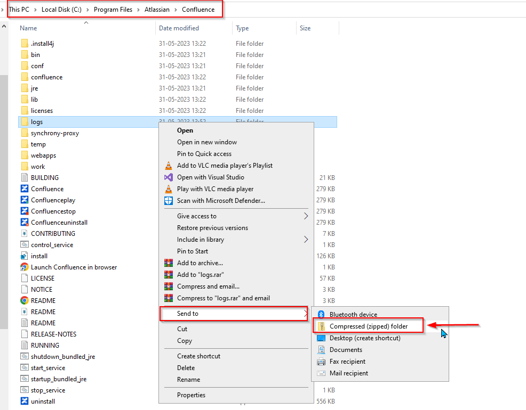This screenshot has width=526, height=410.
Task: Click the Confluencestop application icon
Action: click(25, 211)
